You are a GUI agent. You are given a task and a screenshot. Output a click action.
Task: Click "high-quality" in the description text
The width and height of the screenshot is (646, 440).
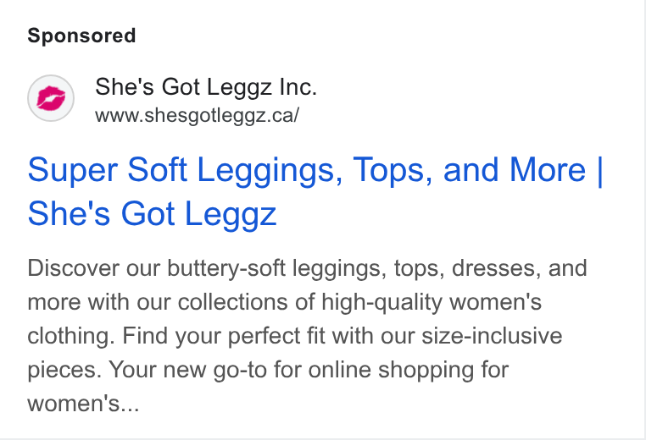pyautogui.click(x=381, y=302)
